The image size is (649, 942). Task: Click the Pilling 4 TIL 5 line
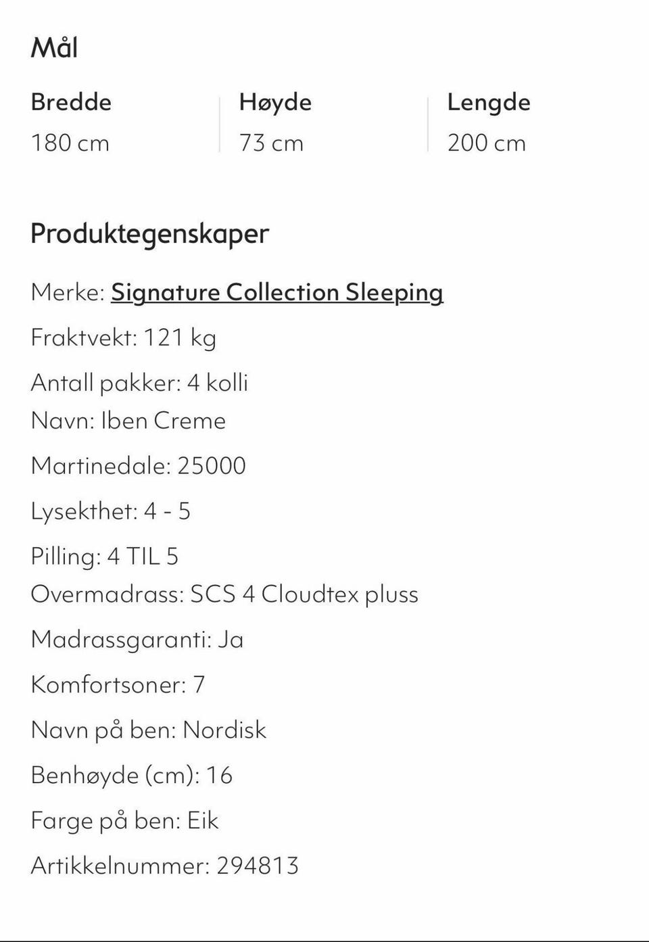pos(104,557)
